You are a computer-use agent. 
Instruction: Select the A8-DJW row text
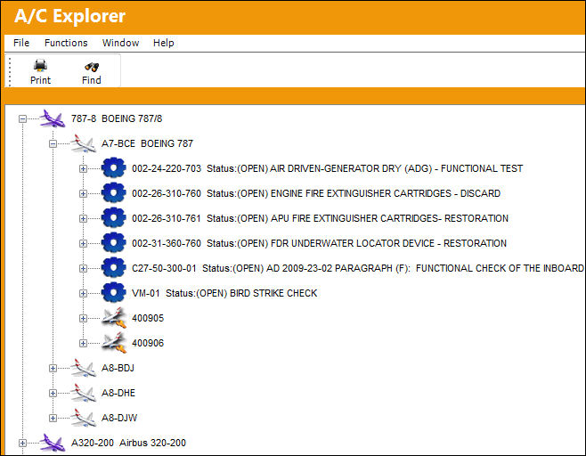point(119,418)
